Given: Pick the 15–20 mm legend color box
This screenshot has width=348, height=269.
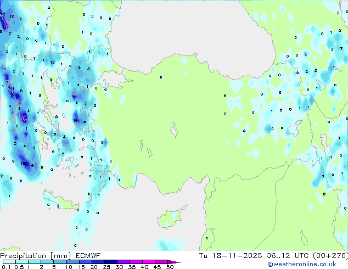Looking at the screenshot, I should (85, 262).
